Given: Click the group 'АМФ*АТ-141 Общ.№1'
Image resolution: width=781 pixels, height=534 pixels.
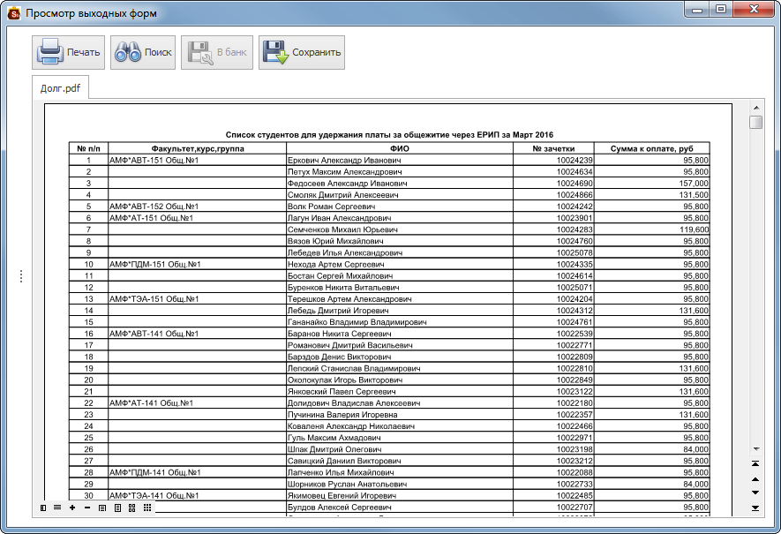Looking at the screenshot, I should pos(151,403).
